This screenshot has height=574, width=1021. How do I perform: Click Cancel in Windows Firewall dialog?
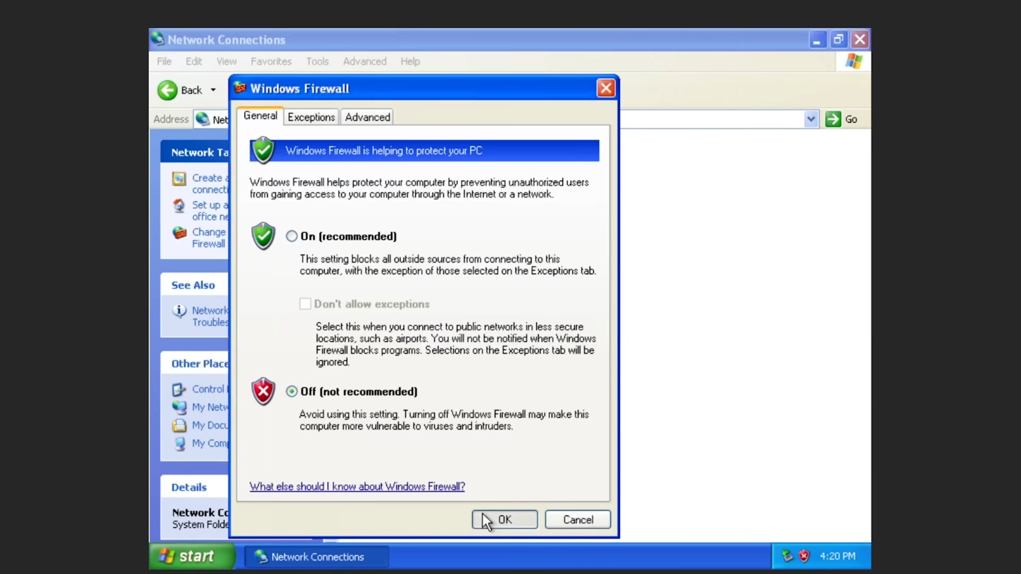tap(578, 520)
